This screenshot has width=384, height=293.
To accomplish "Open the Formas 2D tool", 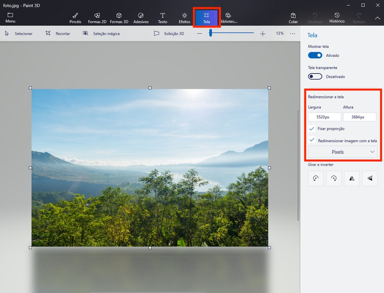I will pos(97,17).
